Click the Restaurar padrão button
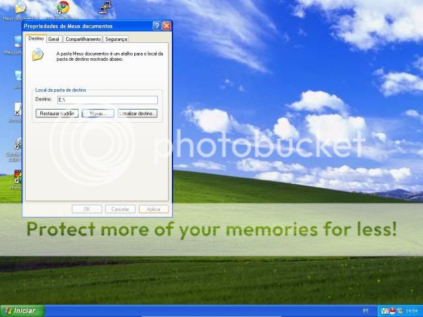The width and height of the screenshot is (423, 317). click(x=57, y=114)
